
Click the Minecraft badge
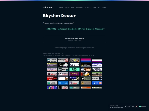(x=97, y=74)
